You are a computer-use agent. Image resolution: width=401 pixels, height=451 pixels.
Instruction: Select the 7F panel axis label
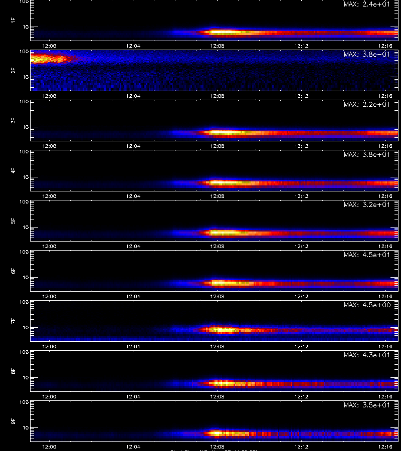click(13, 321)
